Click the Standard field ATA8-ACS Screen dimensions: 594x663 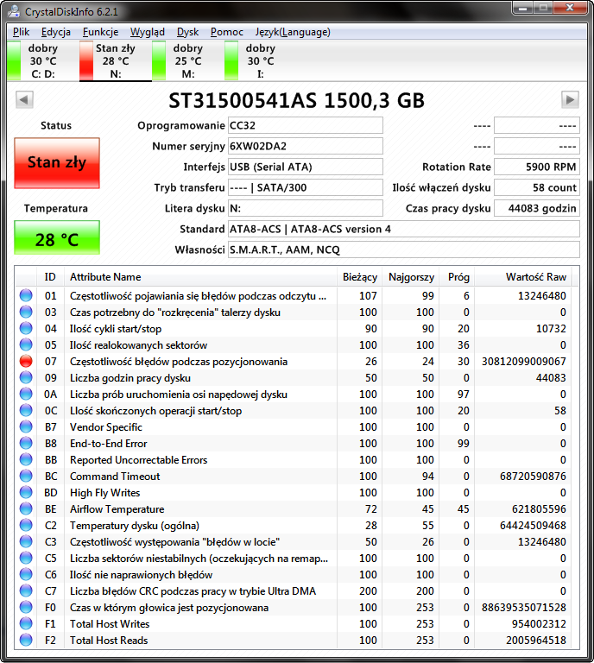(x=404, y=229)
